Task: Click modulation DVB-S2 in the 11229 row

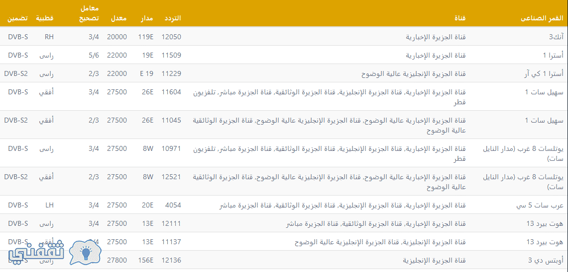Action: point(16,73)
